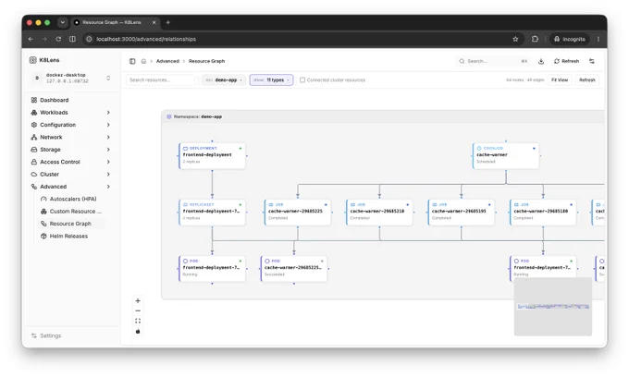Click the Cluster cloud icon
629x377 pixels.
pos(34,175)
